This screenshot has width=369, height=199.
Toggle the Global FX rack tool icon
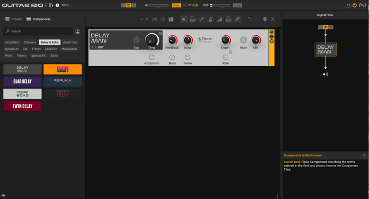click(183, 19)
